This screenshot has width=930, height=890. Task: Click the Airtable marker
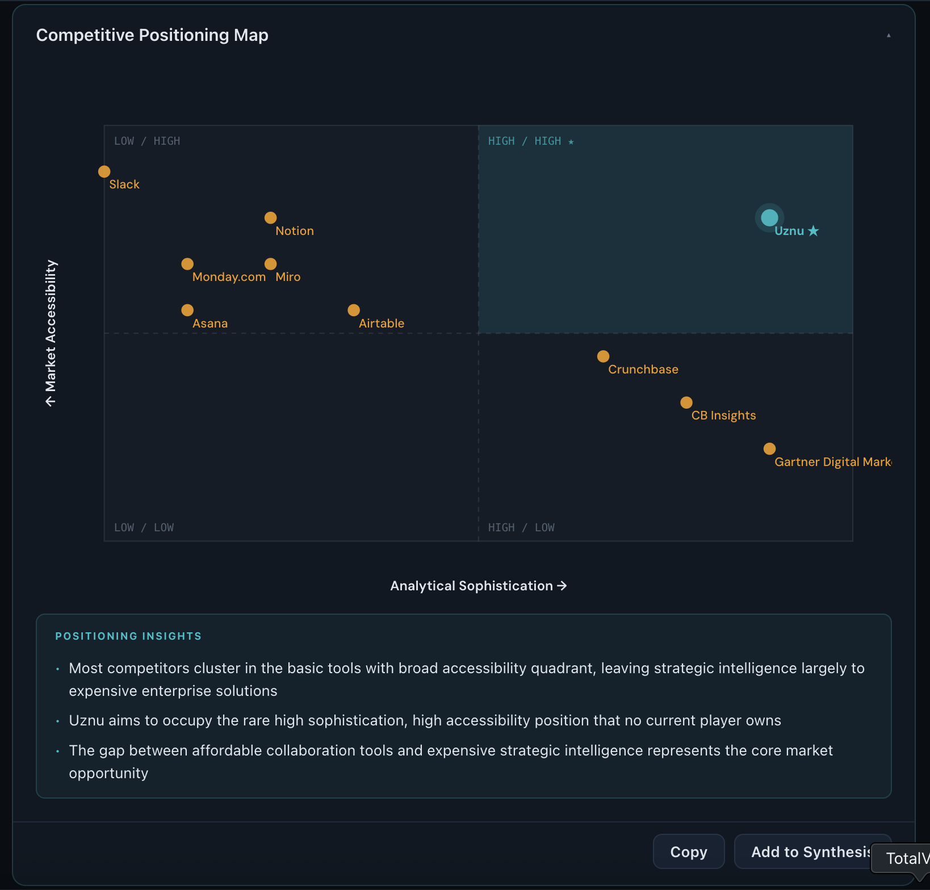click(353, 310)
